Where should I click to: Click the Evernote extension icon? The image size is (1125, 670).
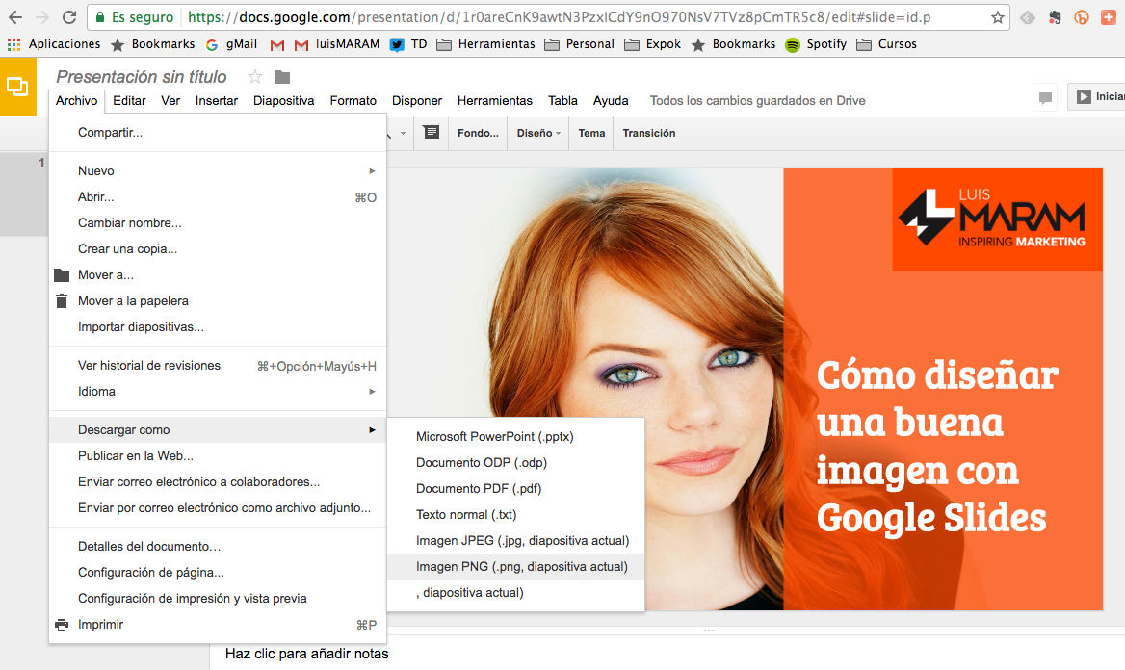point(1054,16)
